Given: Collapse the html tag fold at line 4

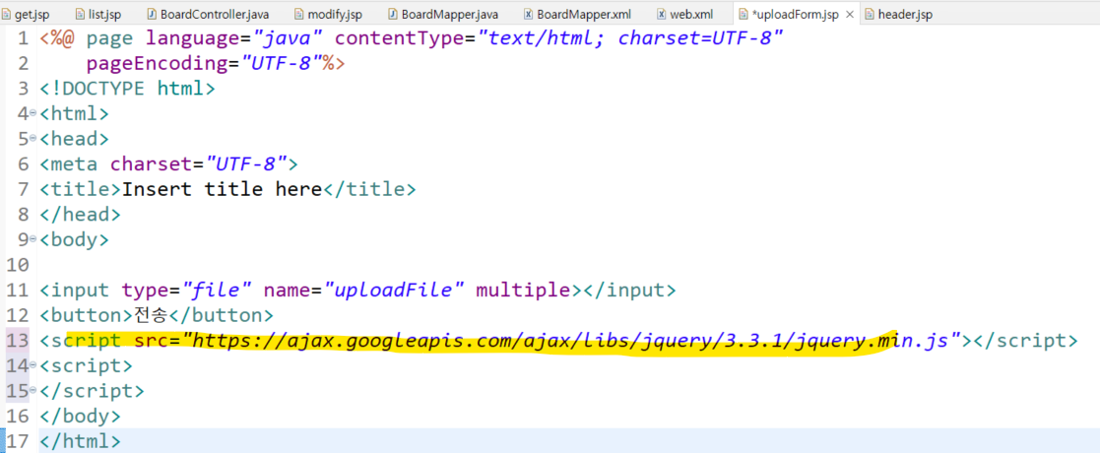Looking at the screenshot, I should coord(32,113).
